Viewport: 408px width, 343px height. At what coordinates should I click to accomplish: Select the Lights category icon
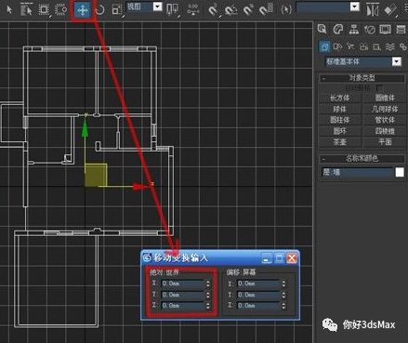pos(350,46)
